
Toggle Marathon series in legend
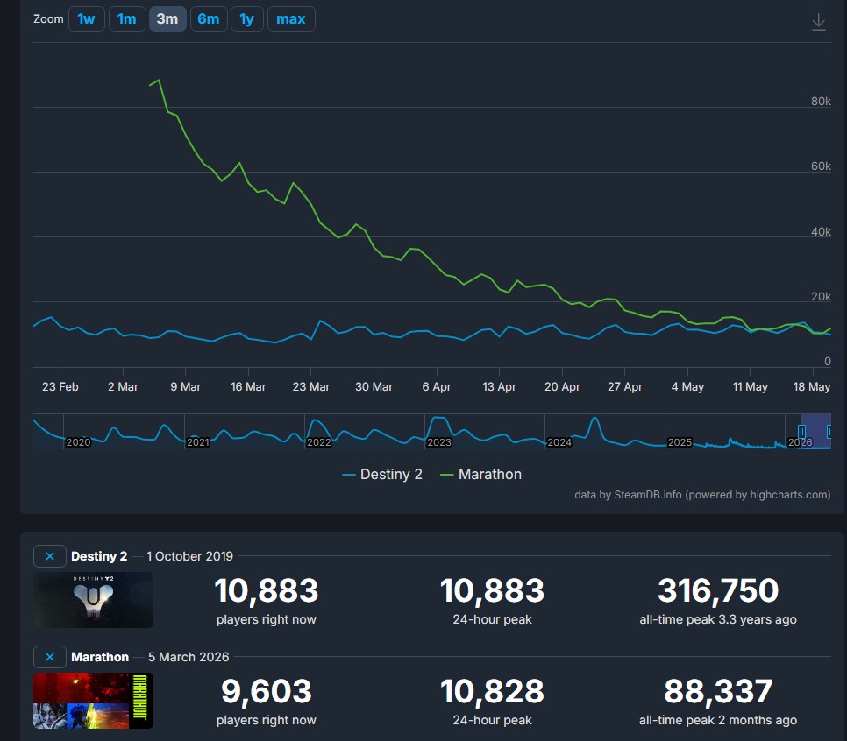[480, 475]
